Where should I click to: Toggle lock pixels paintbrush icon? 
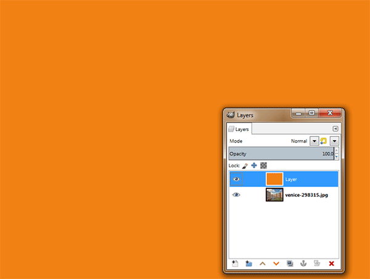(245, 165)
